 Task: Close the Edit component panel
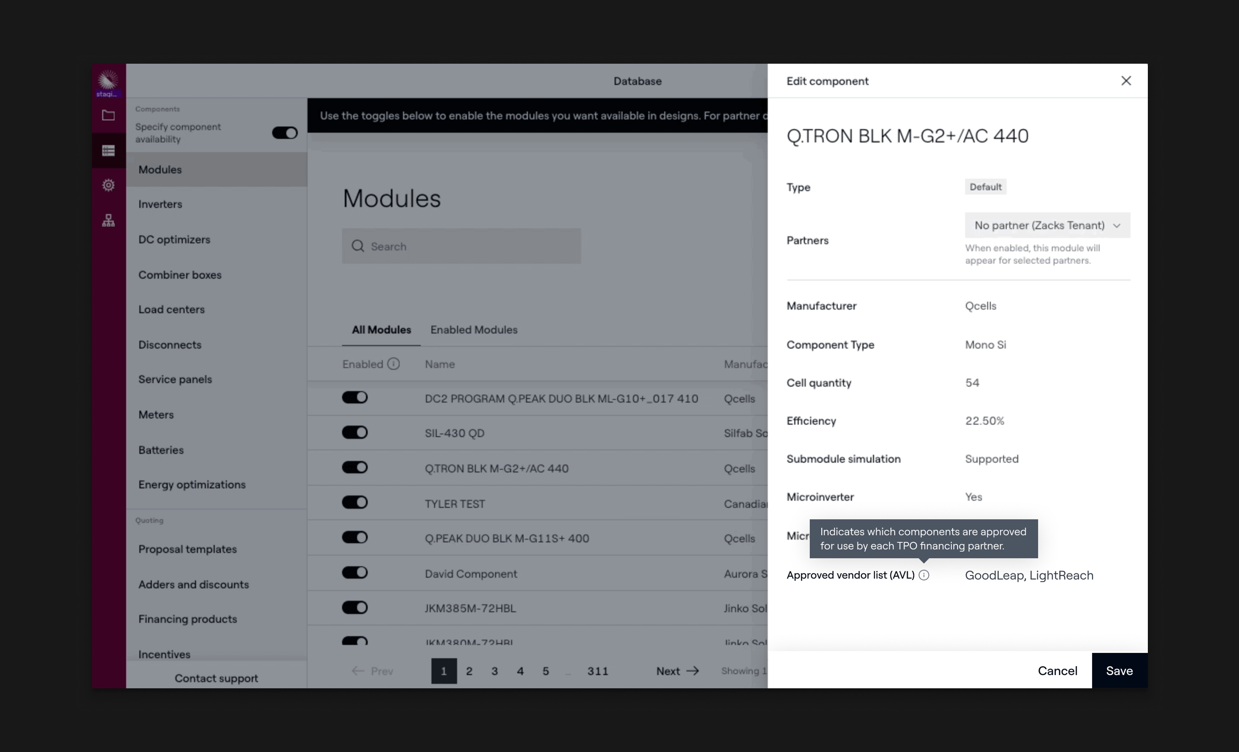pos(1126,81)
